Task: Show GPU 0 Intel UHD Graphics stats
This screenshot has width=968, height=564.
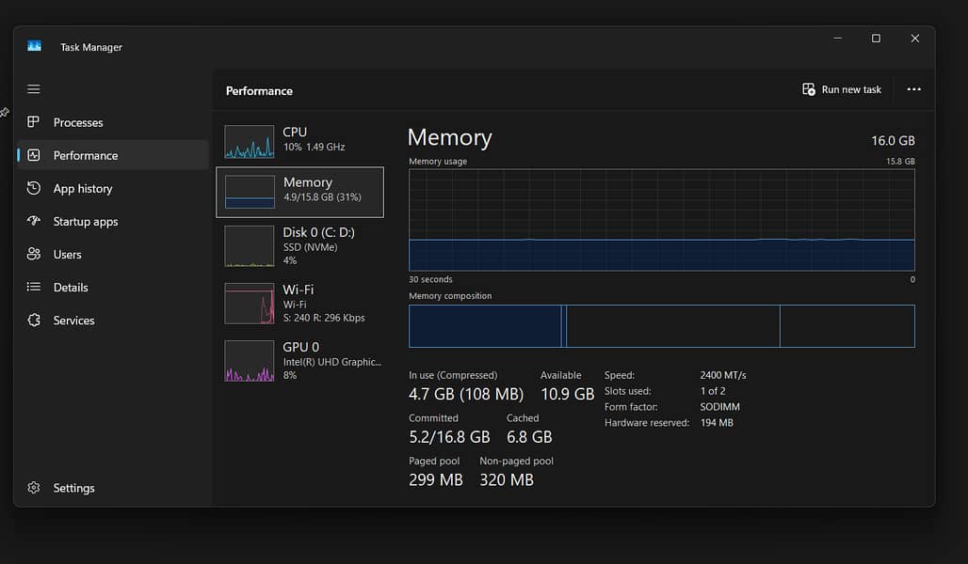Action: click(x=300, y=360)
